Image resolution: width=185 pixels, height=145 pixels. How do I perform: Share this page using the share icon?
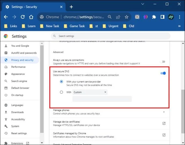[x=118, y=17]
